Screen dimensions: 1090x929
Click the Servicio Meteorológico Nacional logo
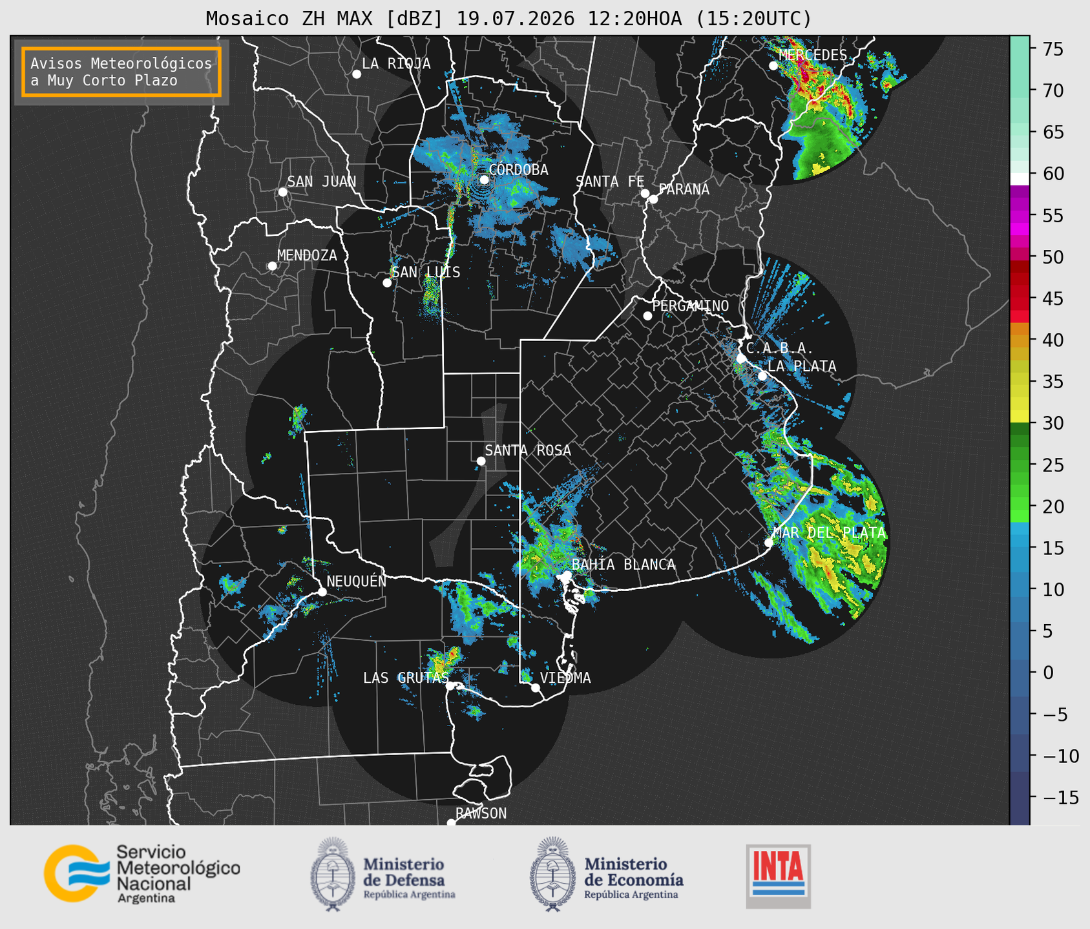pyautogui.click(x=142, y=873)
